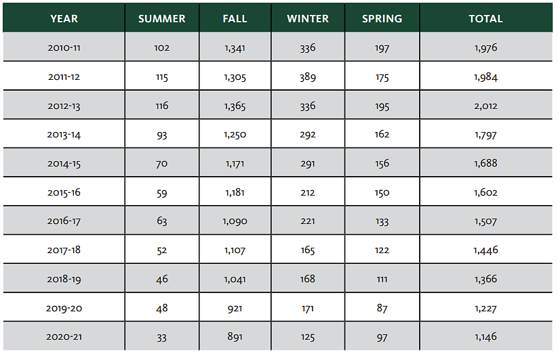Click the 2010-11 fall value 1,341
This screenshot has height=356, width=558.
click(235, 48)
